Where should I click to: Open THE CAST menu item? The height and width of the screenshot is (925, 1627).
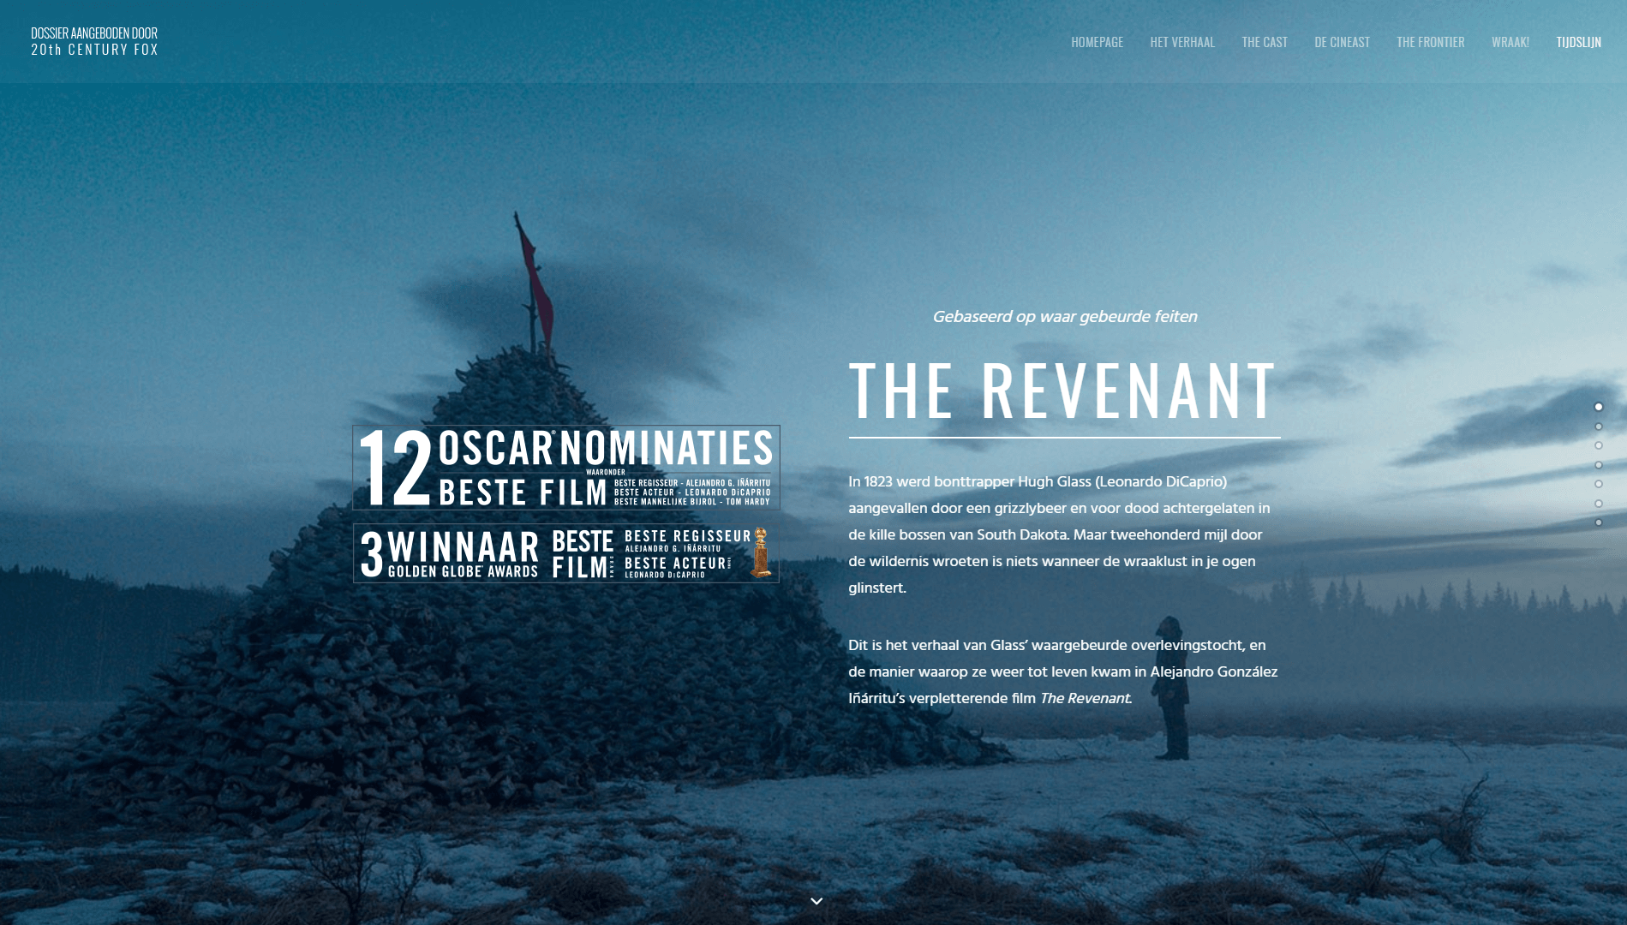tap(1265, 42)
